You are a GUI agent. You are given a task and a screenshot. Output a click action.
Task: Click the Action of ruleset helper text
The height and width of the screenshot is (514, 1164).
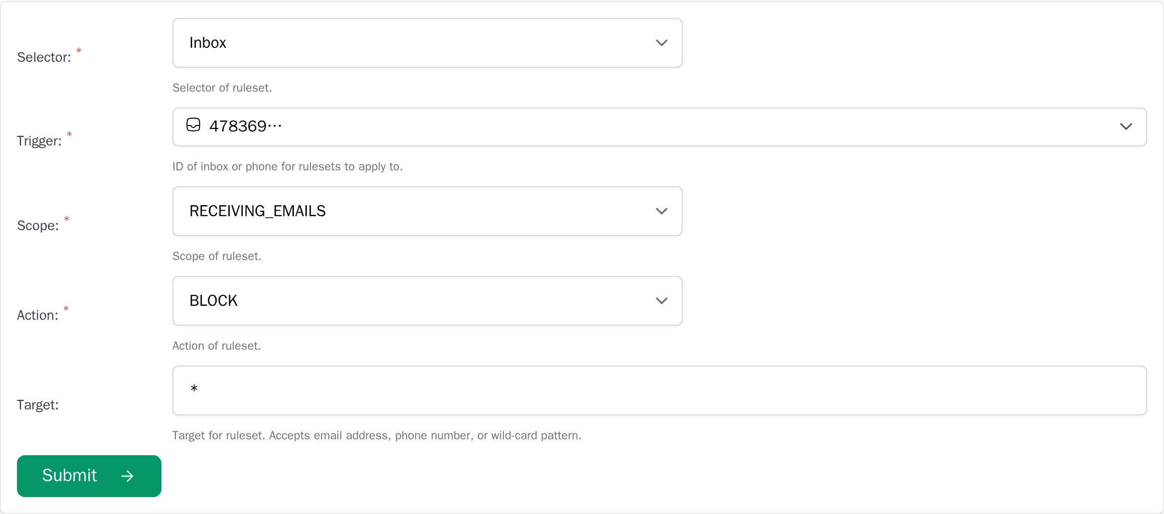216,346
